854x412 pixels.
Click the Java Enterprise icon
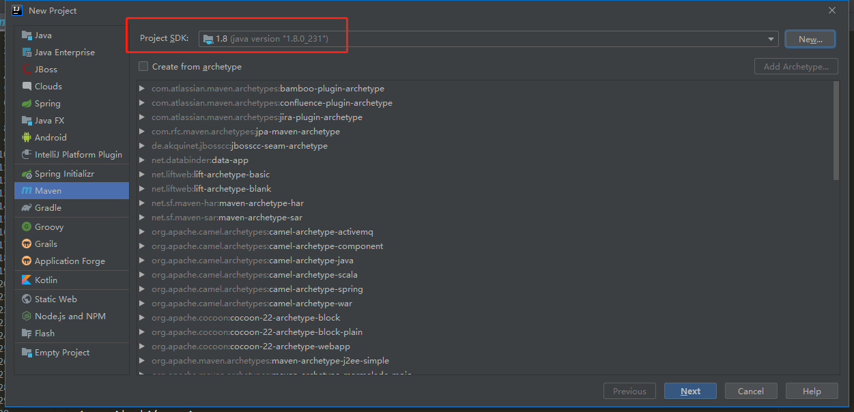(27, 53)
